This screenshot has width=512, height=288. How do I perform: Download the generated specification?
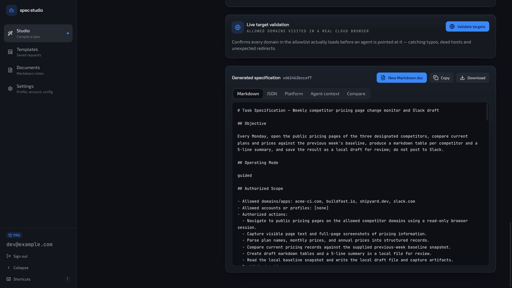click(x=473, y=78)
